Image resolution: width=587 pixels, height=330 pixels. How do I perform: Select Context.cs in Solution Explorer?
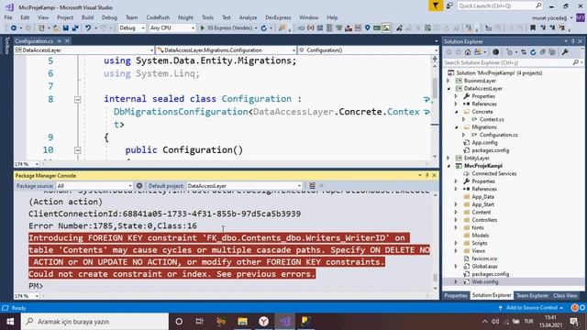pos(492,119)
